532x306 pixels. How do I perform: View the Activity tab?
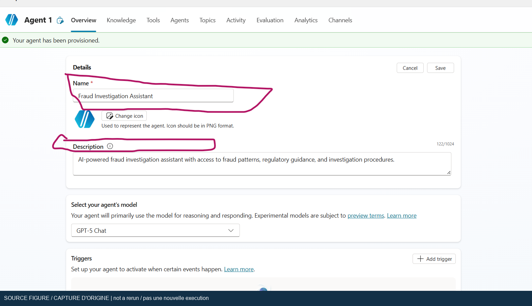pyautogui.click(x=236, y=20)
